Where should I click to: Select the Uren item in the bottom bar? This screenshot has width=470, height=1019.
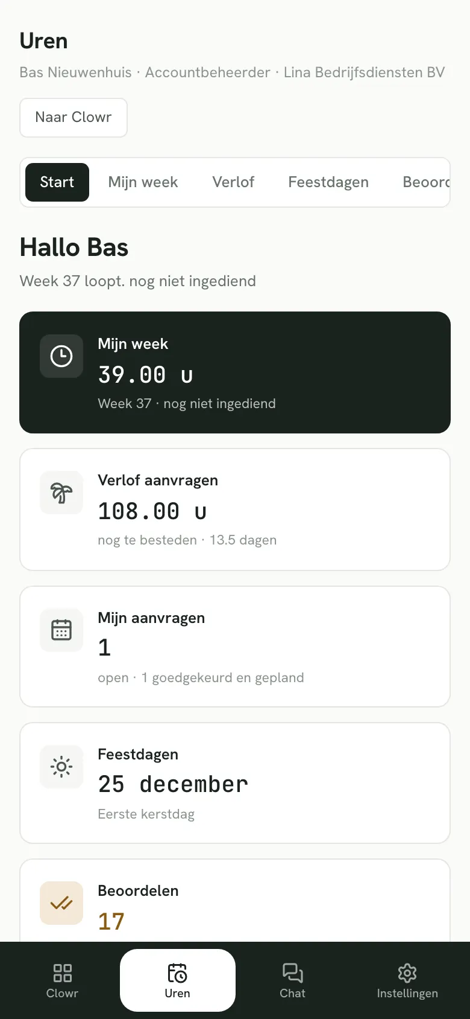click(177, 980)
